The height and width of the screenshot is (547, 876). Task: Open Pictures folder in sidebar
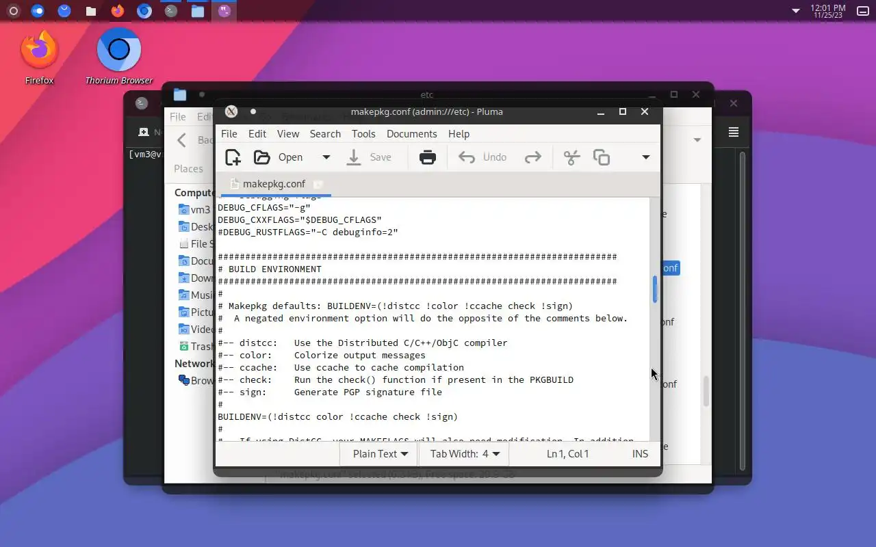pos(195,312)
